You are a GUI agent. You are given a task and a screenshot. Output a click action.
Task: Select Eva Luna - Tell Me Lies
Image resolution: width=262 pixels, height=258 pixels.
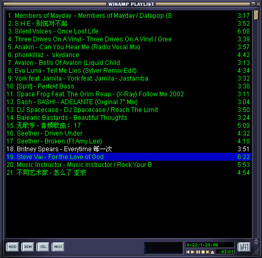coord(129,71)
